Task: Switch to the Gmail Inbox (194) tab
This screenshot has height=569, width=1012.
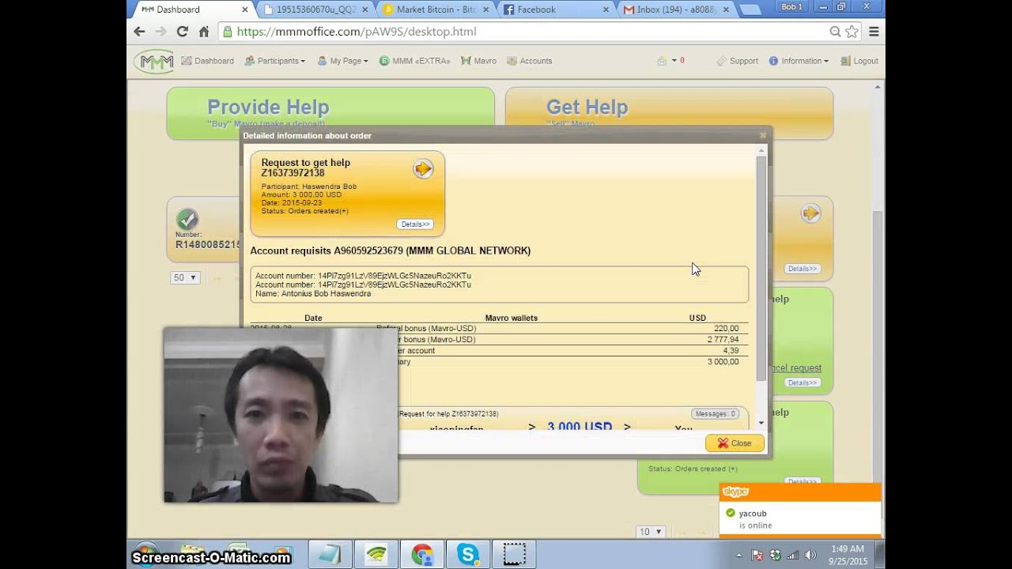Action: pyautogui.click(x=678, y=9)
